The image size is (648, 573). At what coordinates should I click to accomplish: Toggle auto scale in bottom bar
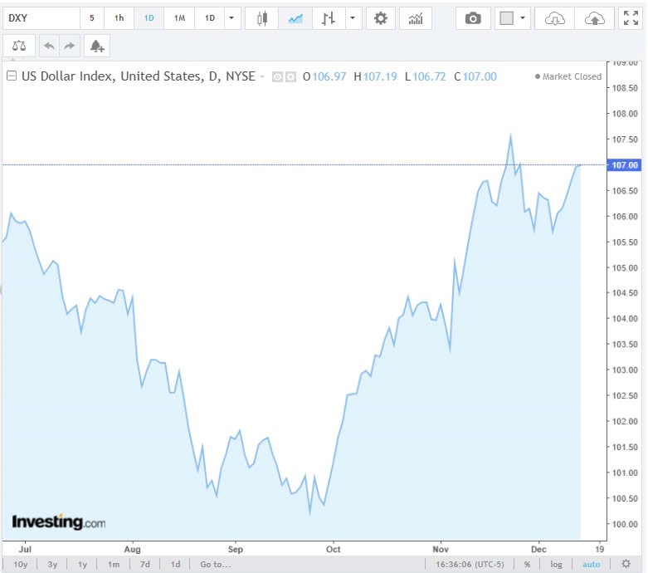pos(591,565)
